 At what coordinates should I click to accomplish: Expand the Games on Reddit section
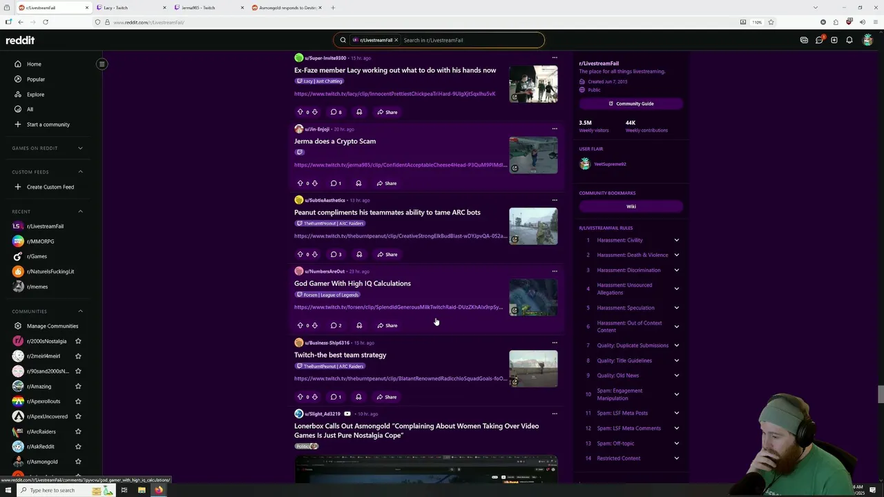(x=80, y=148)
